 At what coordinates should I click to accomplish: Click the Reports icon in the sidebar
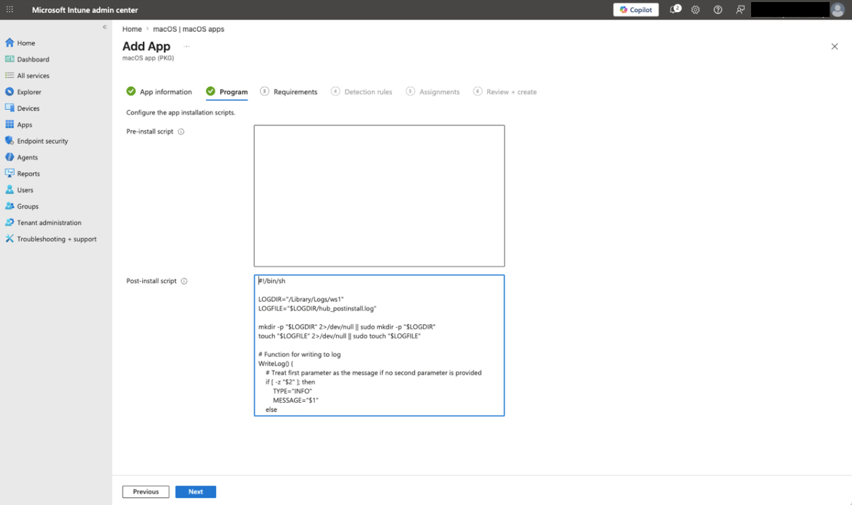coord(9,174)
